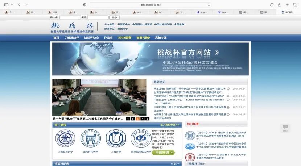Click the green 申请开通 button

163,153
